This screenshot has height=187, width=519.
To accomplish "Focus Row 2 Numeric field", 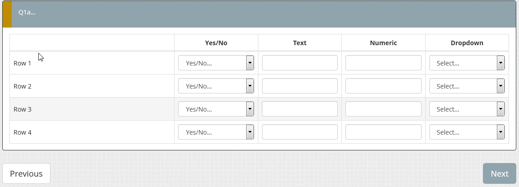I will coord(383,86).
